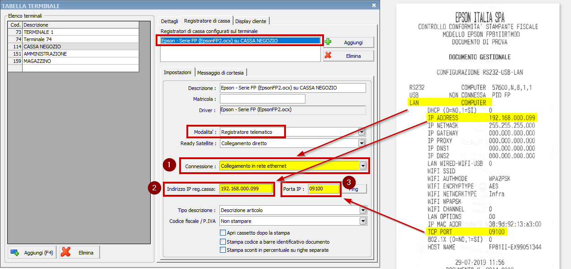Select the Epson Serie FP register entry
The height and width of the screenshot is (269, 571).
pos(241,41)
